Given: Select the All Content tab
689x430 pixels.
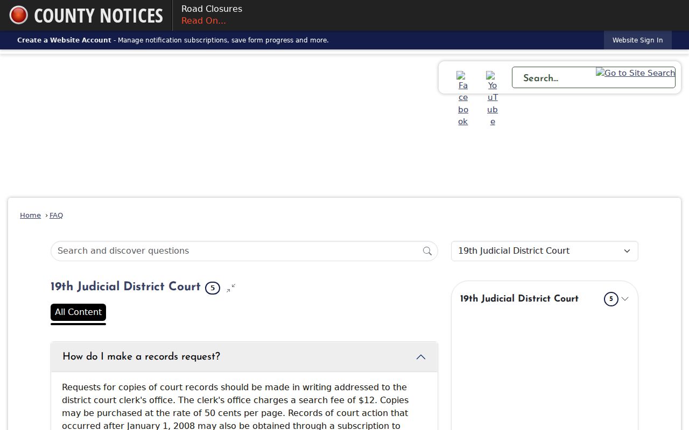Looking at the screenshot, I should [78, 312].
